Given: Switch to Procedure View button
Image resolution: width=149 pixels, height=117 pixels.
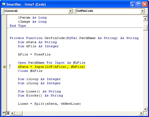Looking at the screenshot, I should click(4, 113).
